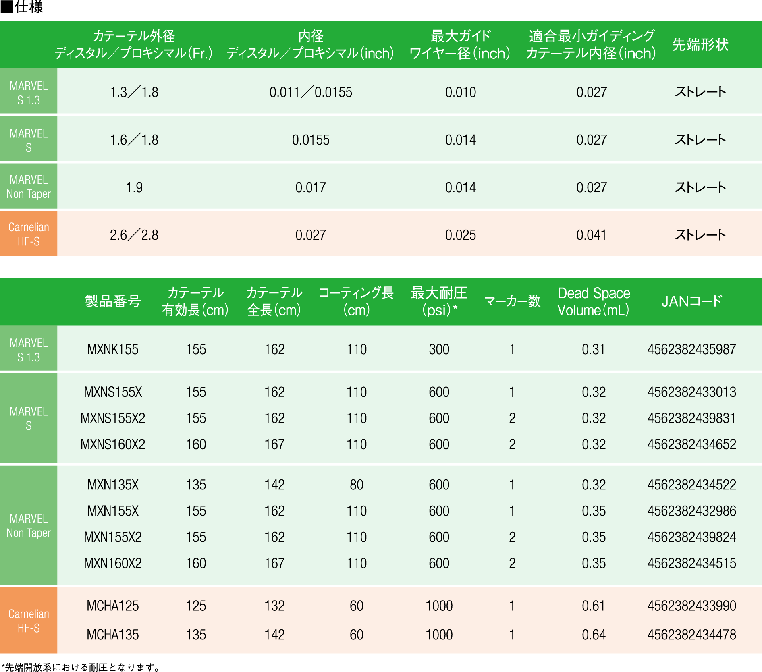Click JAN code '4562382434478'
The image size is (762, 672).
[692, 635]
